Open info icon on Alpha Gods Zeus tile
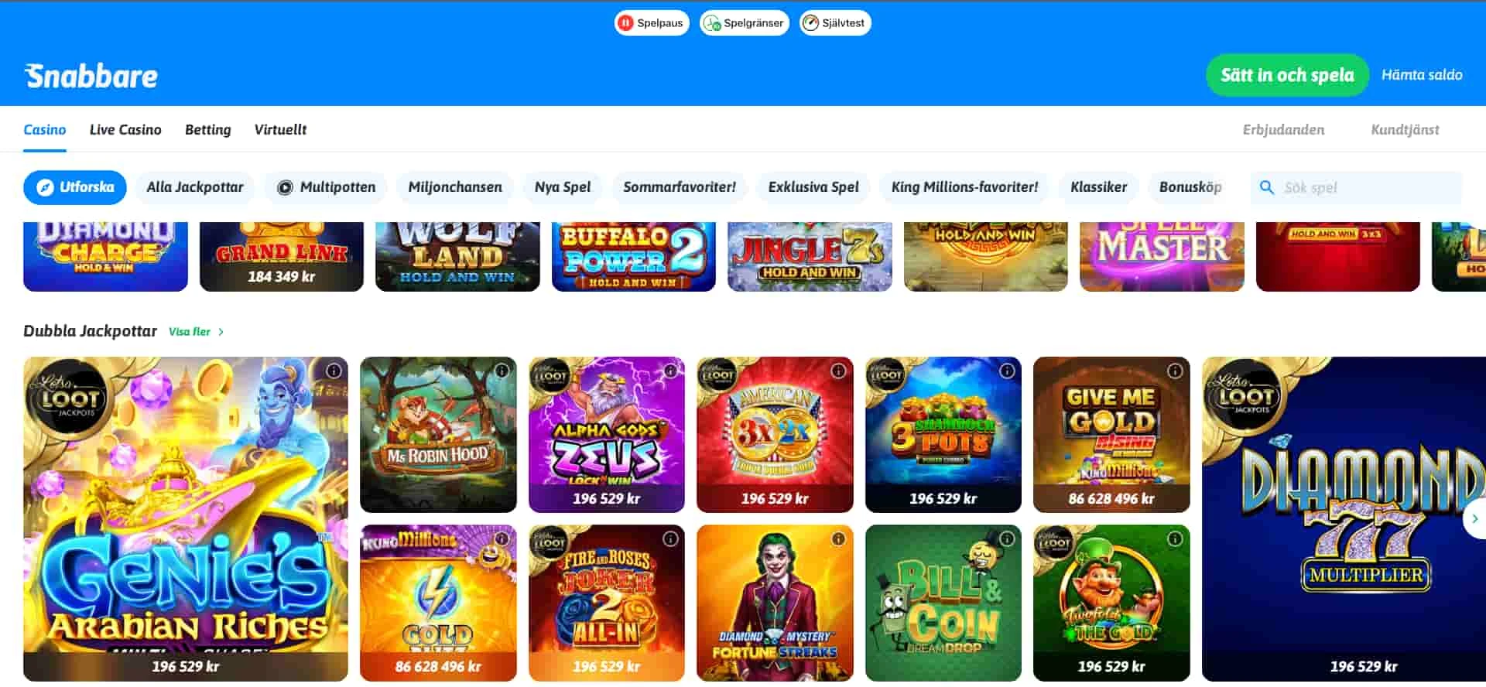The width and height of the screenshot is (1486, 687). click(670, 371)
